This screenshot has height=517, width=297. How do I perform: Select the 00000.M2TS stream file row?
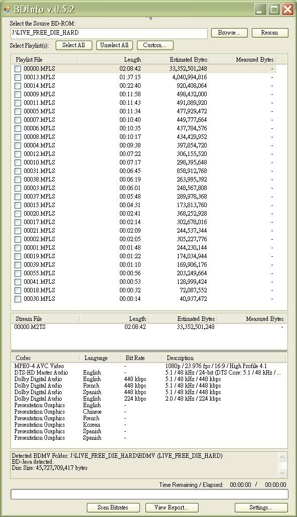coord(149,327)
